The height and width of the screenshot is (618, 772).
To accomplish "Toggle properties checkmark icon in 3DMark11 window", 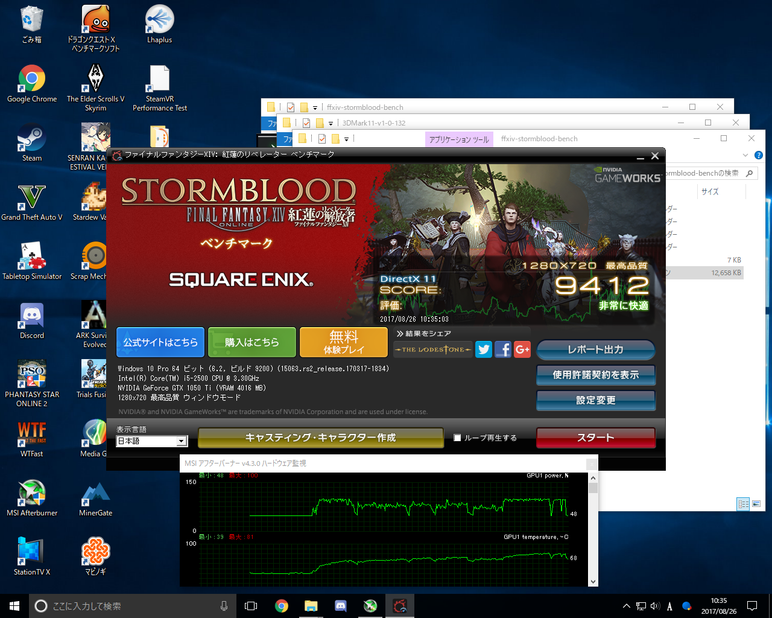I will (306, 123).
